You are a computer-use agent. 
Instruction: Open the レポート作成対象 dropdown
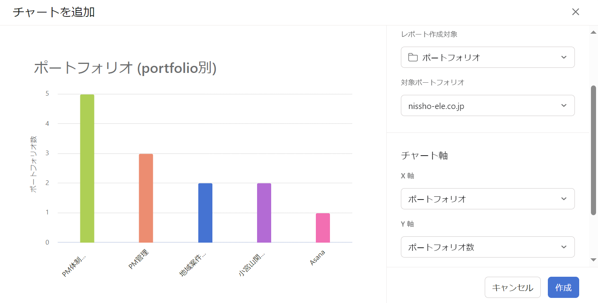487,58
